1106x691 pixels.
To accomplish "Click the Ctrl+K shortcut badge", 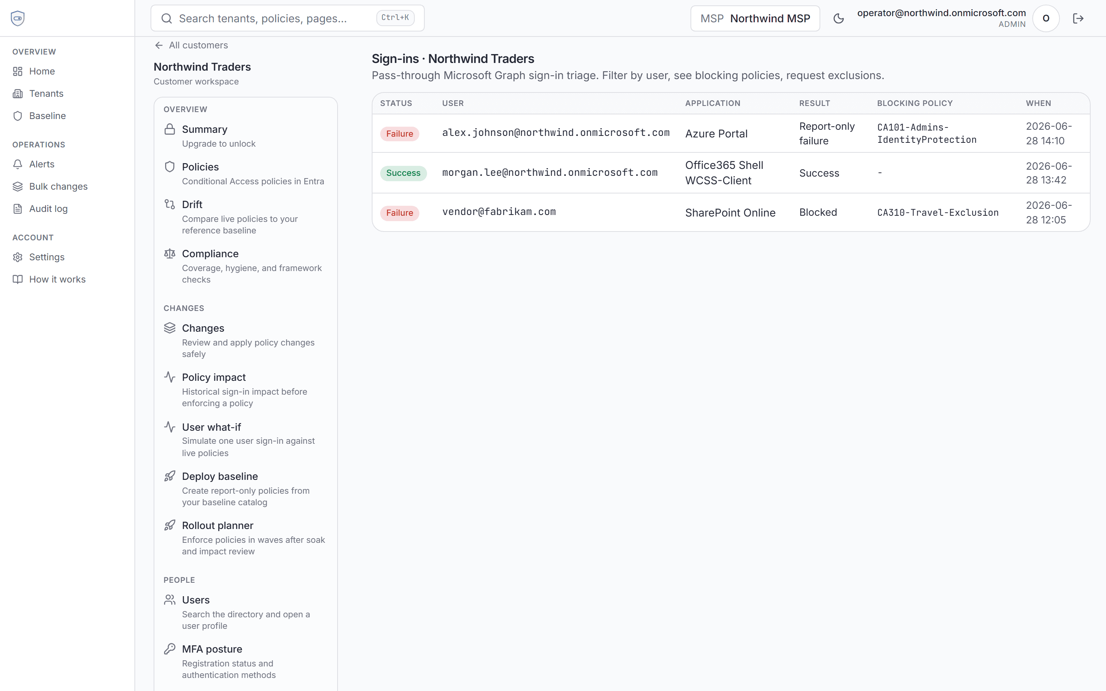I will (x=395, y=18).
